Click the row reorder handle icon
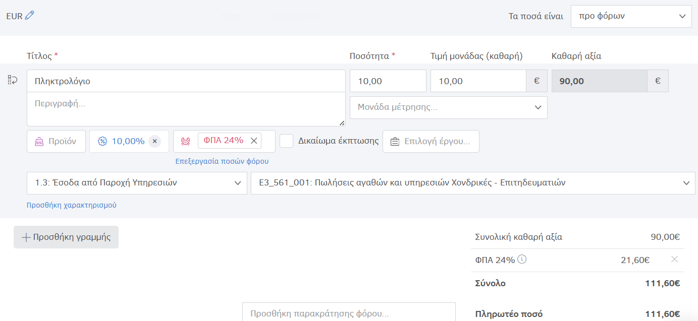698x321 pixels. click(x=13, y=80)
